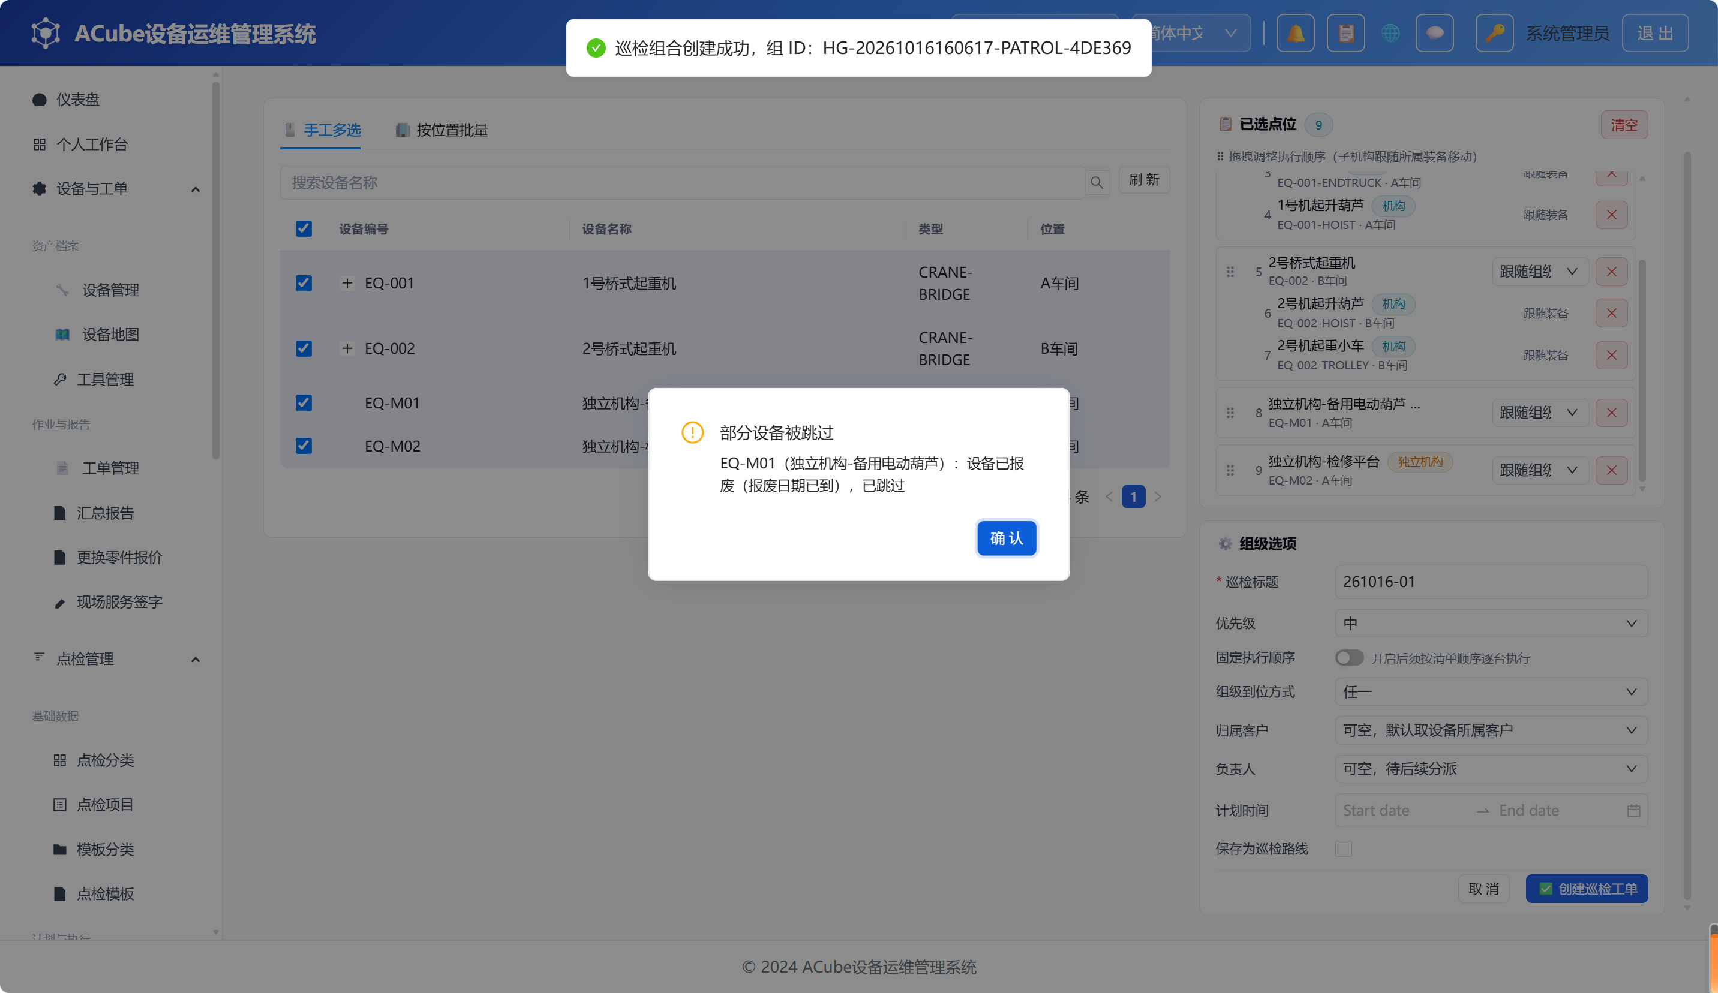1718x993 pixels.
Task: Expand the EQ-002 row plus icon
Action: coord(347,348)
